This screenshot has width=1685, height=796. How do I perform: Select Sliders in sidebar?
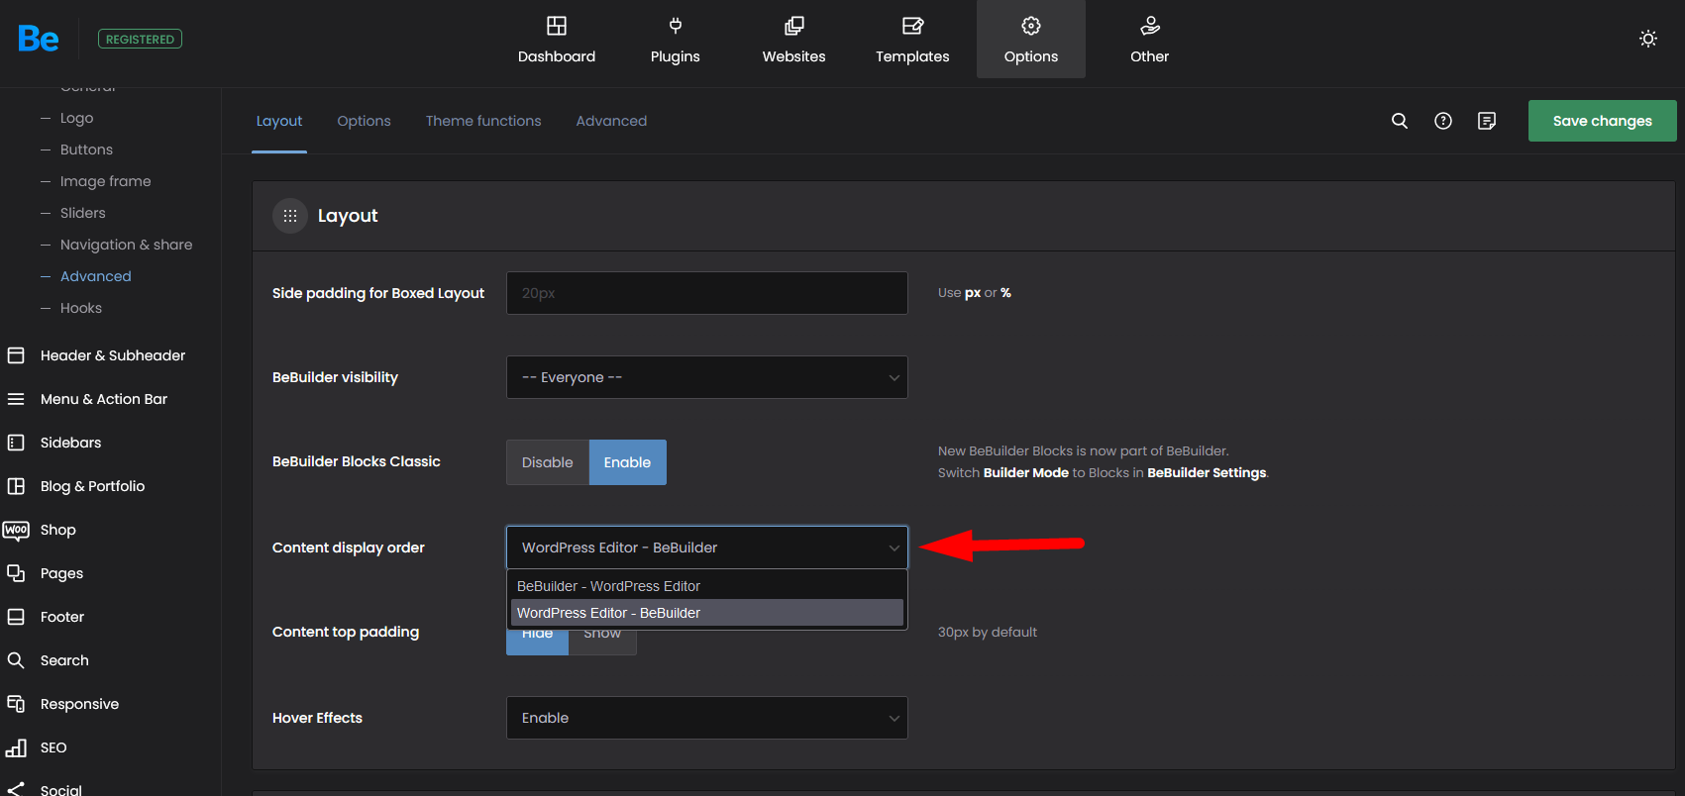pyautogui.click(x=83, y=213)
